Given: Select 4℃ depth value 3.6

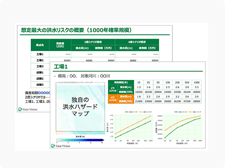Looking at the screenshot, I should 187,97.
